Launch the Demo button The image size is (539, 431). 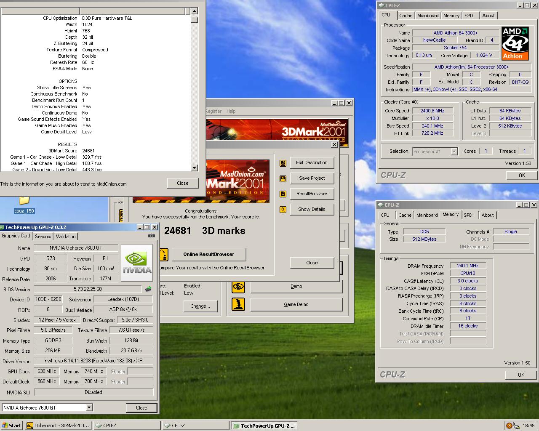[296, 286]
